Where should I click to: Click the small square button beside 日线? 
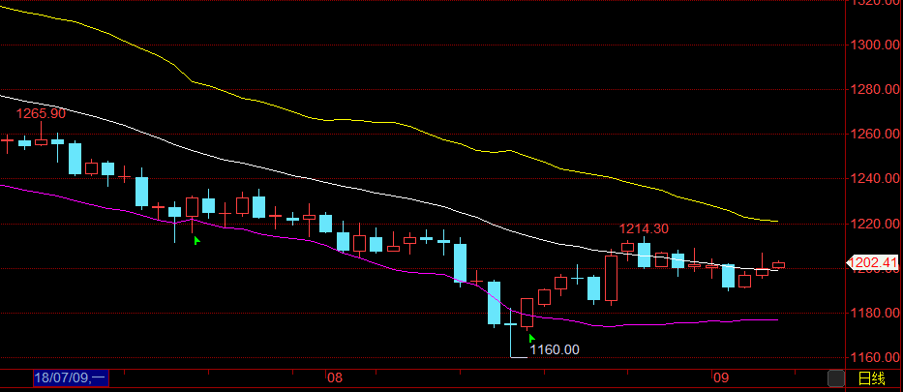click(x=835, y=377)
